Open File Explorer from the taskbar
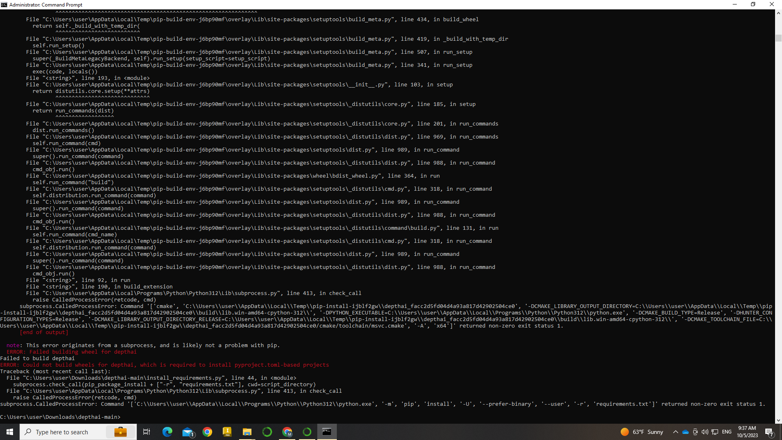This screenshot has height=440, width=782. [x=247, y=432]
